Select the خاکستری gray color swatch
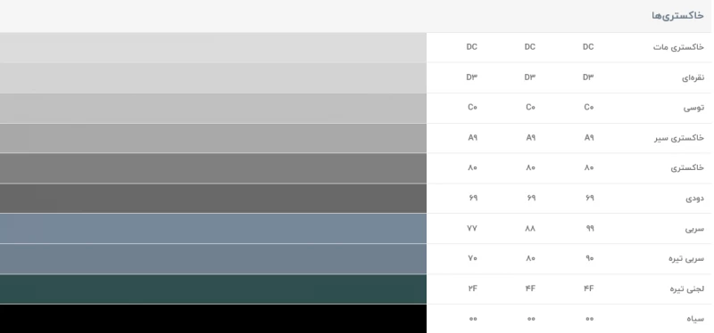The width and height of the screenshot is (714, 333). (213, 168)
